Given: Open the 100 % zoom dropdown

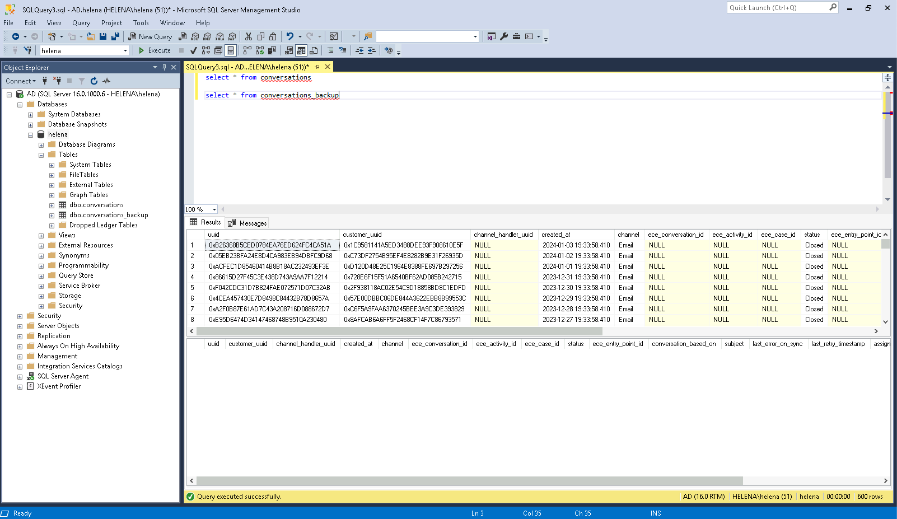Looking at the screenshot, I should [214, 209].
